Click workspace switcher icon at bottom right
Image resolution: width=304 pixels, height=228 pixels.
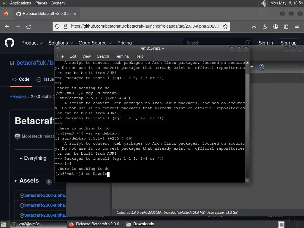[281, 224]
